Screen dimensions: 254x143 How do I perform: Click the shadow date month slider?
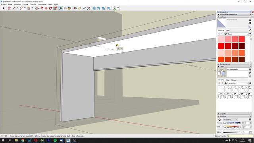232,126
